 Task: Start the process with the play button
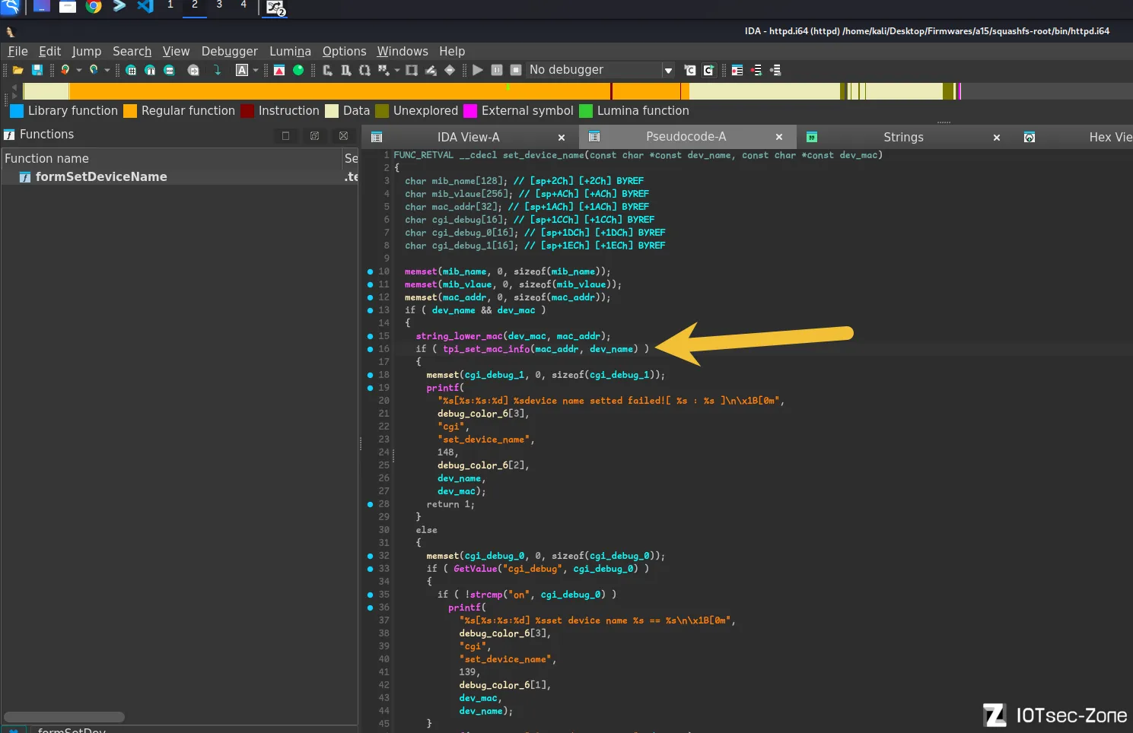coord(478,70)
